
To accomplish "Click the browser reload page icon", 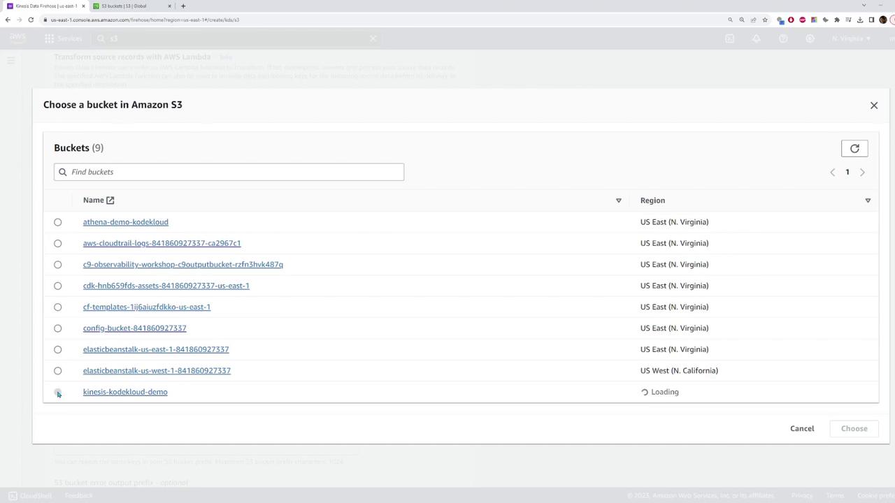I will click(31, 20).
